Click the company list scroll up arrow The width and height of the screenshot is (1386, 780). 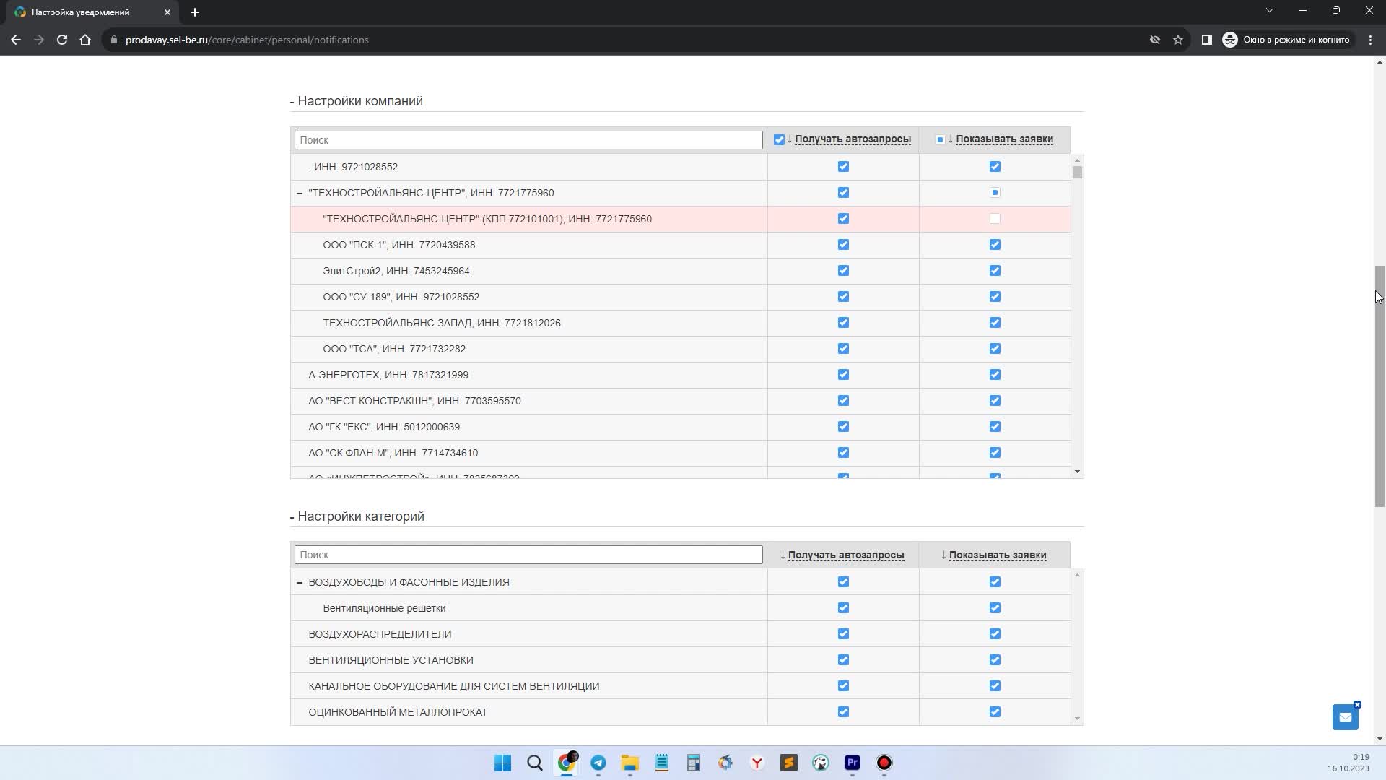coord(1077,160)
